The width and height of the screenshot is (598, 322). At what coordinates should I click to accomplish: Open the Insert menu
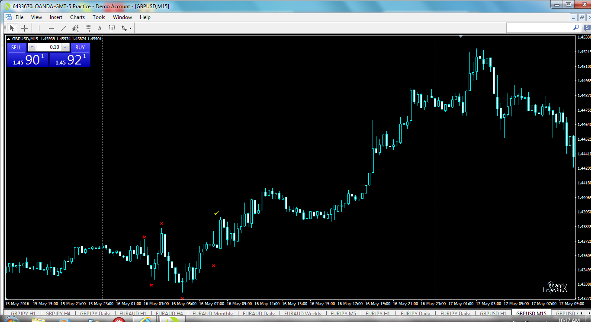click(x=56, y=17)
